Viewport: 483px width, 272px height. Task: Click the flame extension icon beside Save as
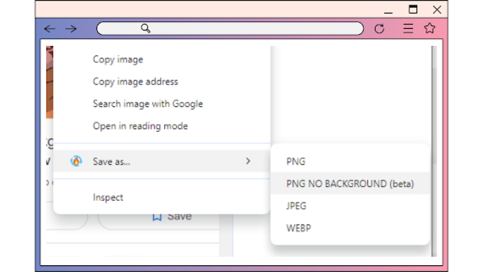[x=76, y=161]
